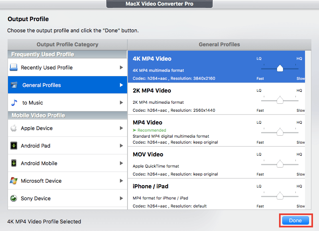Viewport: 319px width, 231px height.
Task: Choose Sony Device category
Action: point(67,198)
